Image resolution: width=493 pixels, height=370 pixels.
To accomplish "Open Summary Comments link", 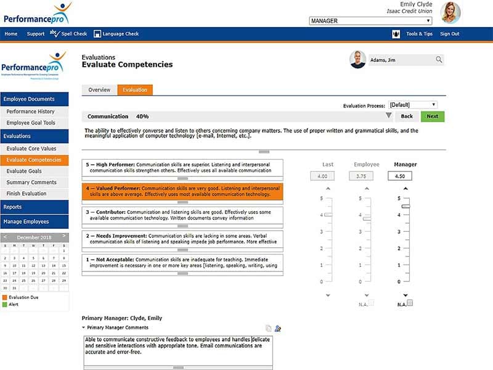I will [35, 183].
